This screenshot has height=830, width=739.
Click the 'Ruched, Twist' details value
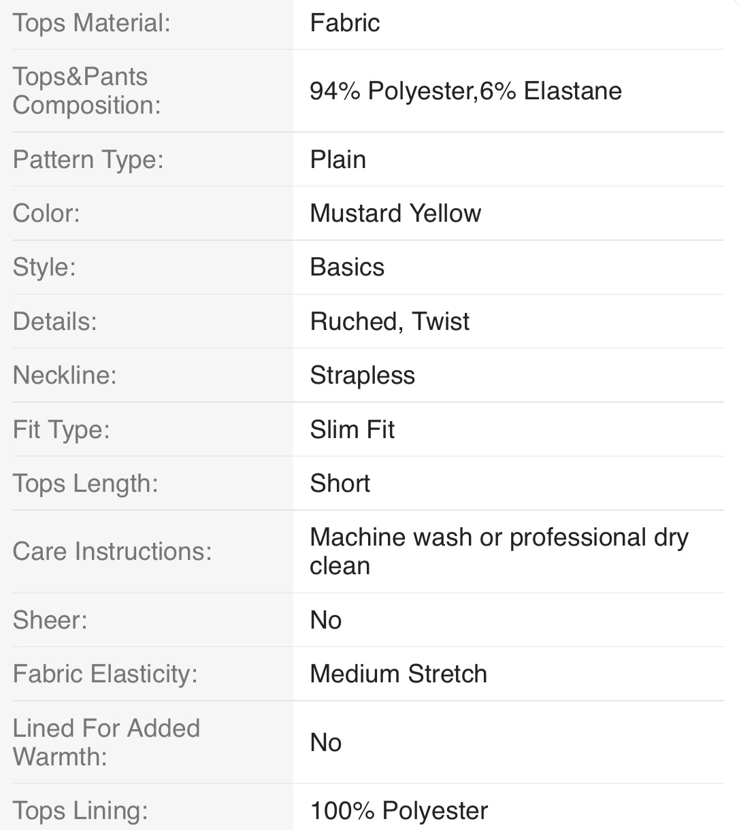point(389,321)
